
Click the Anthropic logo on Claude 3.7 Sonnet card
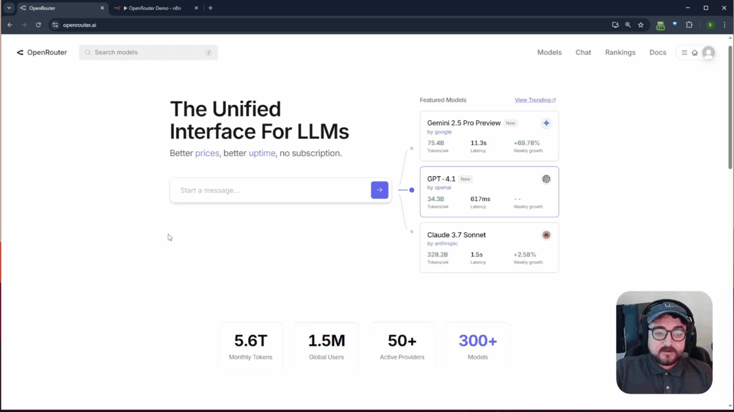point(546,235)
